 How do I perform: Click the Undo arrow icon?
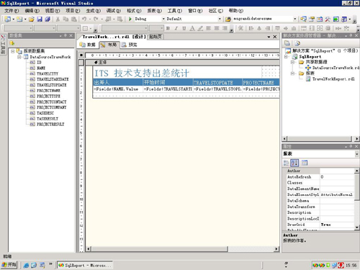click(x=84, y=19)
